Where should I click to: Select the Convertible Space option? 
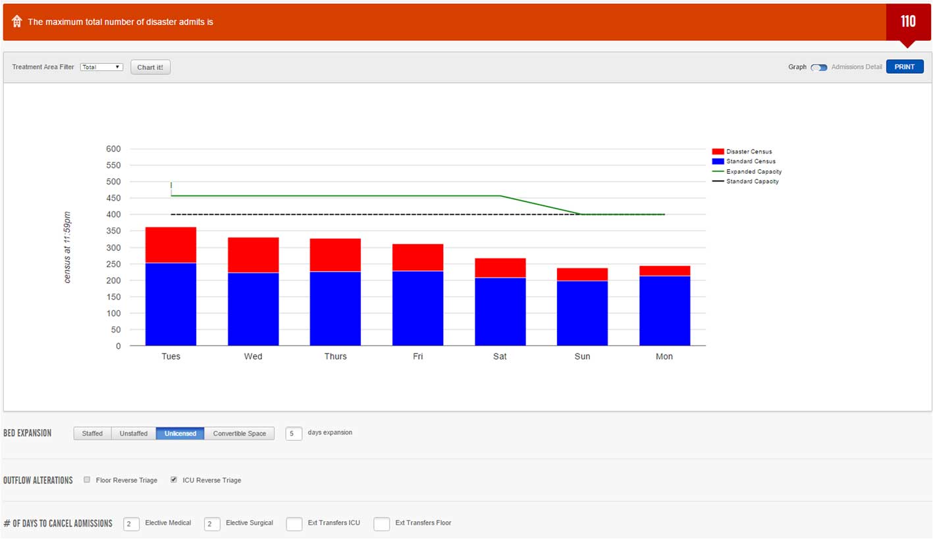[x=240, y=434]
